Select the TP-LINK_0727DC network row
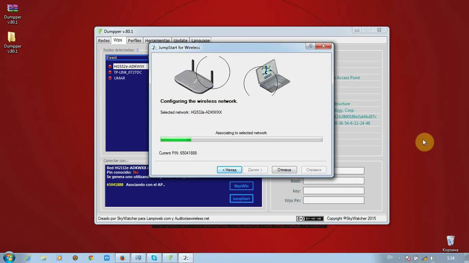 point(128,72)
